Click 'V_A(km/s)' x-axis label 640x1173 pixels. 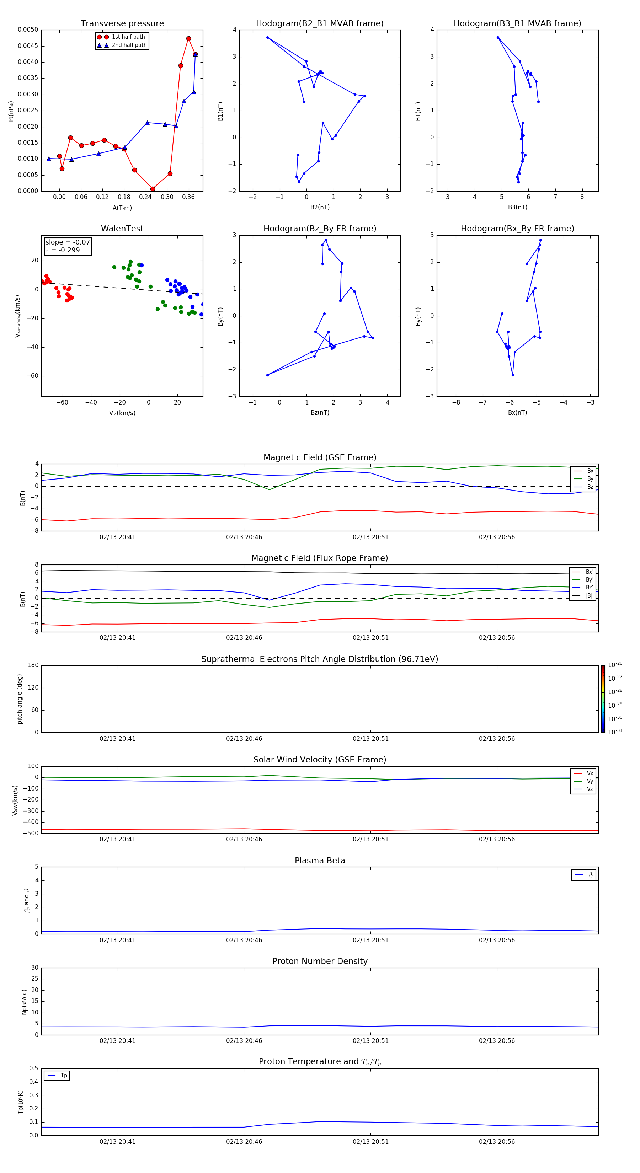122,413
